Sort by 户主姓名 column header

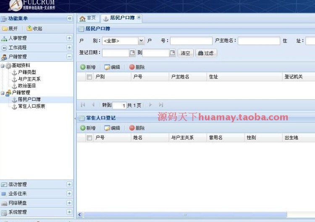coord(188,77)
